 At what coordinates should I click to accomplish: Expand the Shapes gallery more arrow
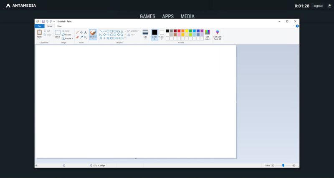(125, 38)
